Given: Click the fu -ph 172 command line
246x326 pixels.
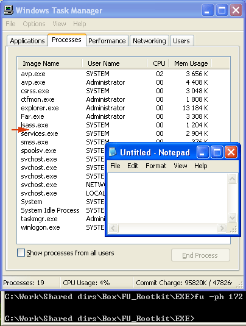Looking at the screenshot, I should pos(124,297).
